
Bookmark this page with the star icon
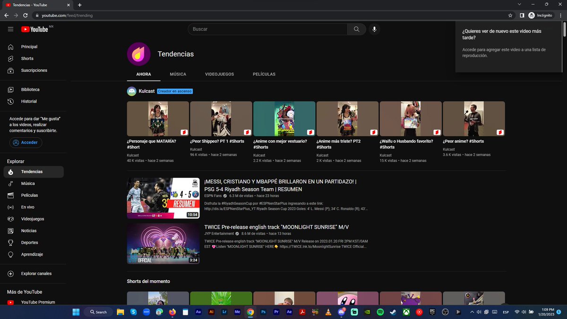point(510,15)
